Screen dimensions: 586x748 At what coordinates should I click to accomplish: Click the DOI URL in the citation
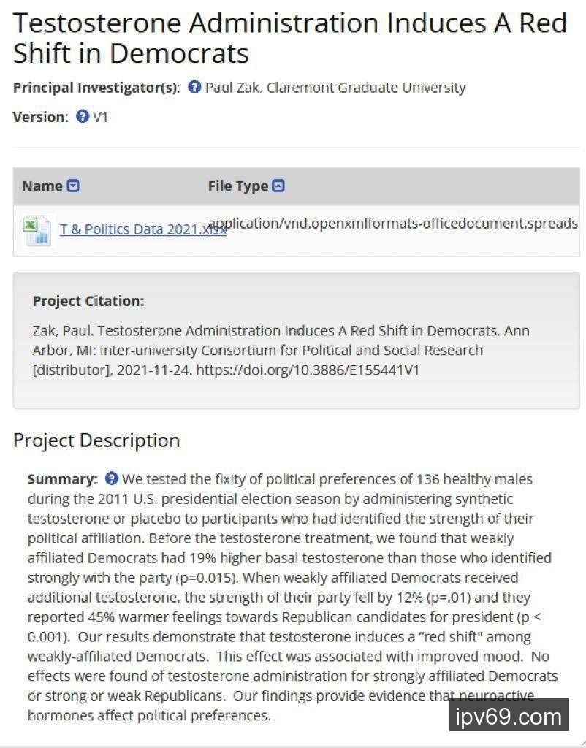(308, 370)
